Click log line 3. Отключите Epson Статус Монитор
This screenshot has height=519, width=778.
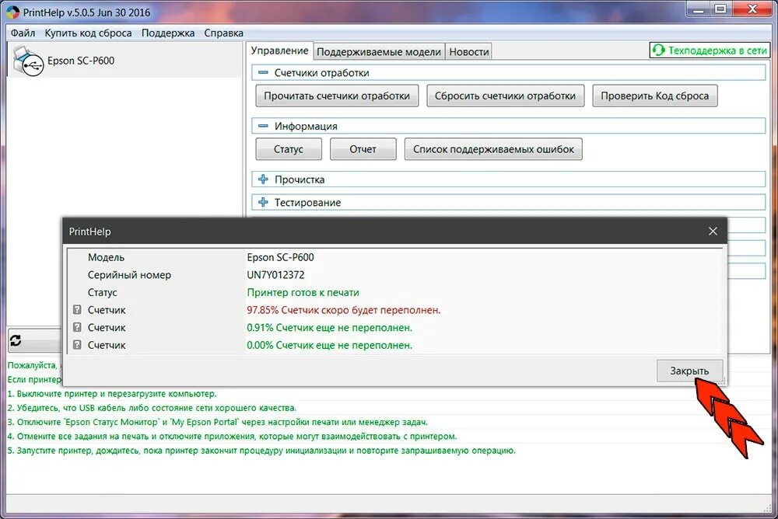[217, 422]
